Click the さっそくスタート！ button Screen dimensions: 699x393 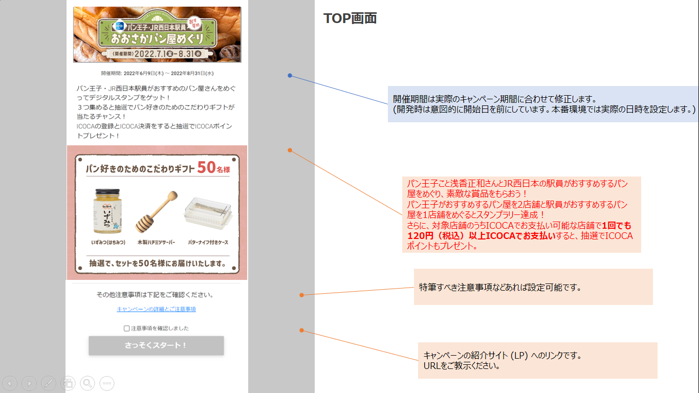coord(156,345)
